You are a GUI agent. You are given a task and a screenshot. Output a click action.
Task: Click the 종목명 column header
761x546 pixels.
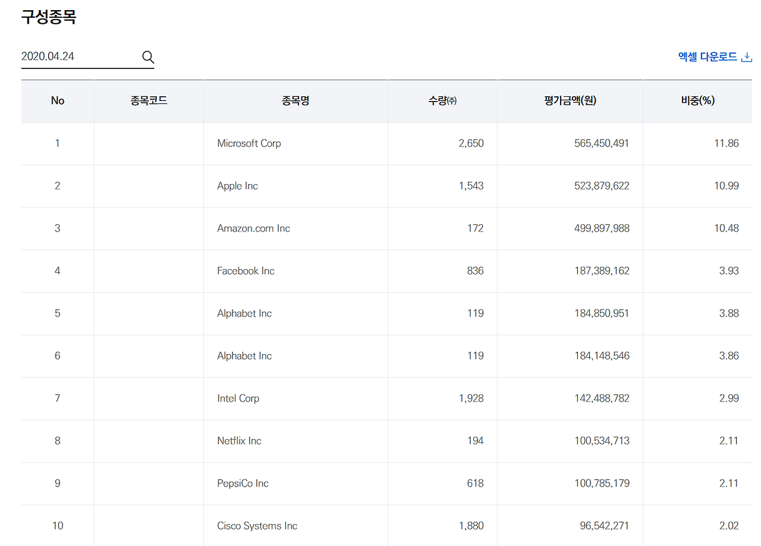pos(295,101)
